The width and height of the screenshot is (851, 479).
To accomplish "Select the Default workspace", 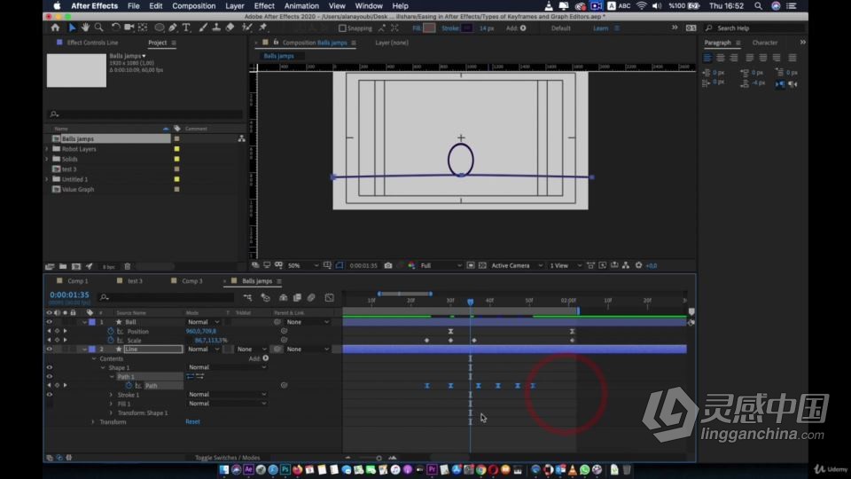I will 560,28.
